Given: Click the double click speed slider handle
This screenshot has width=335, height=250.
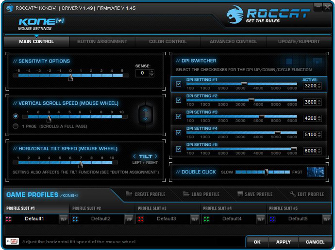Looking at the screenshot, I should tap(266, 172).
